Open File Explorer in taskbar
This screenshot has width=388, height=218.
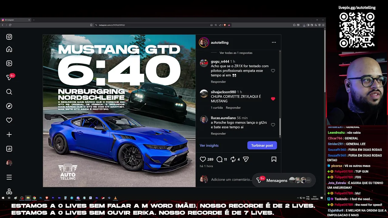(x=28, y=198)
